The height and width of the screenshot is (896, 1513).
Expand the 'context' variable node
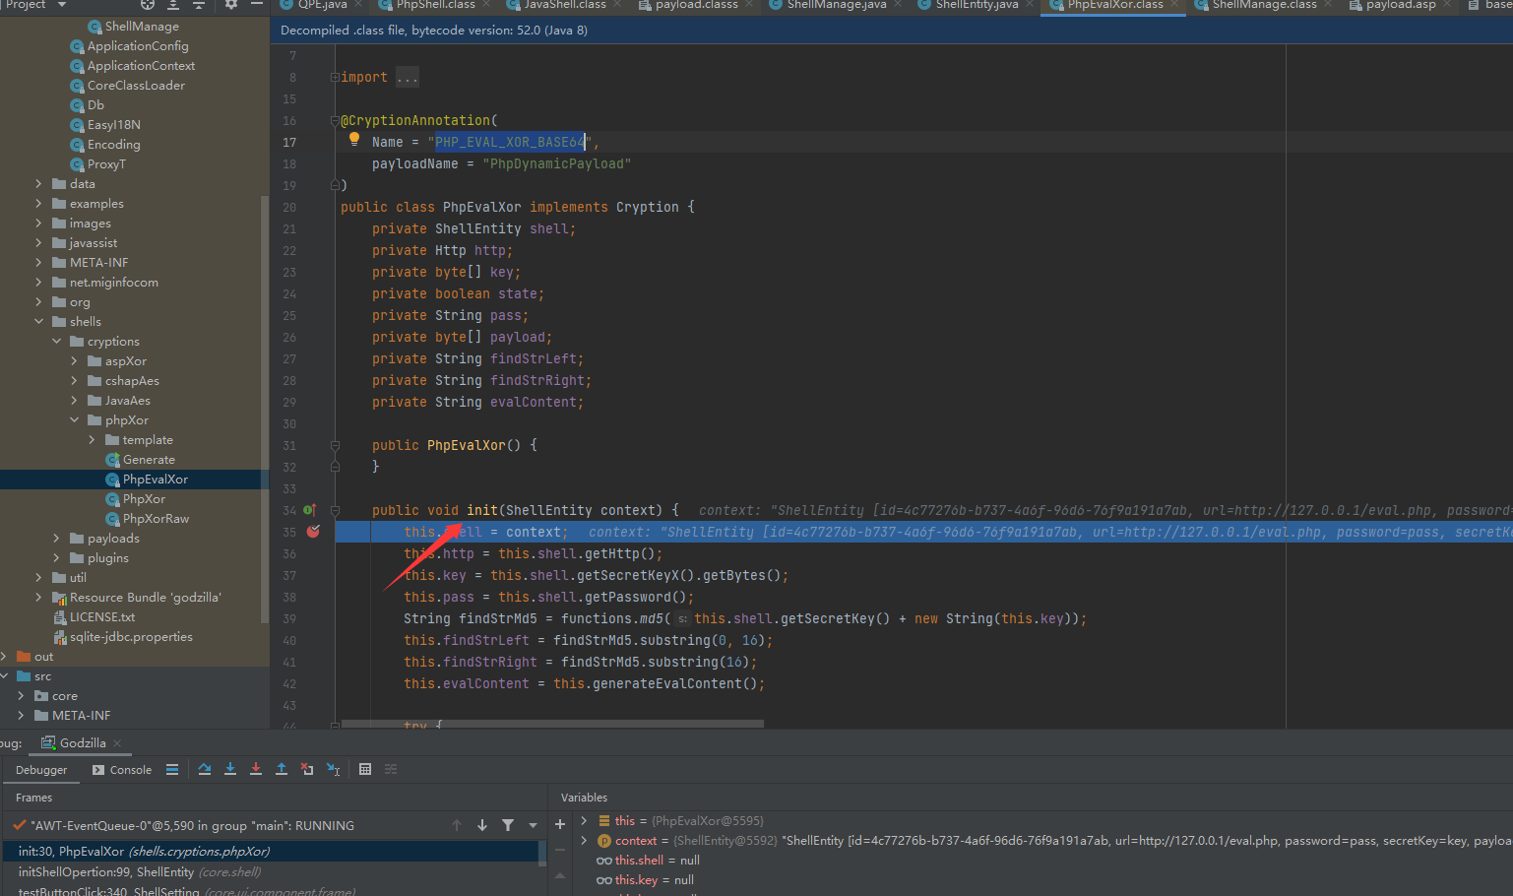click(x=584, y=840)
